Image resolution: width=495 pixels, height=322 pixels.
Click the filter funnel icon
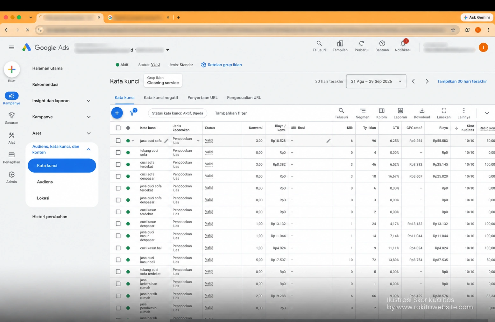coord(132,113)
